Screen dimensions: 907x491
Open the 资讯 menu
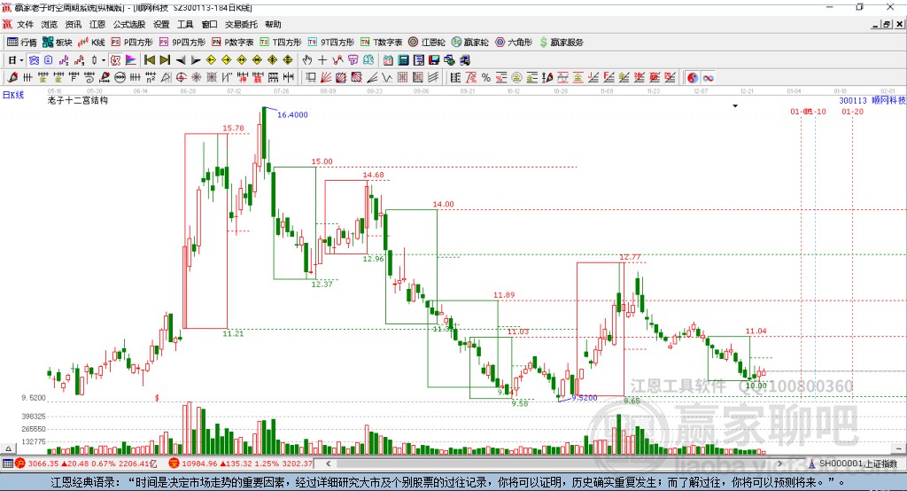(74, 24)
